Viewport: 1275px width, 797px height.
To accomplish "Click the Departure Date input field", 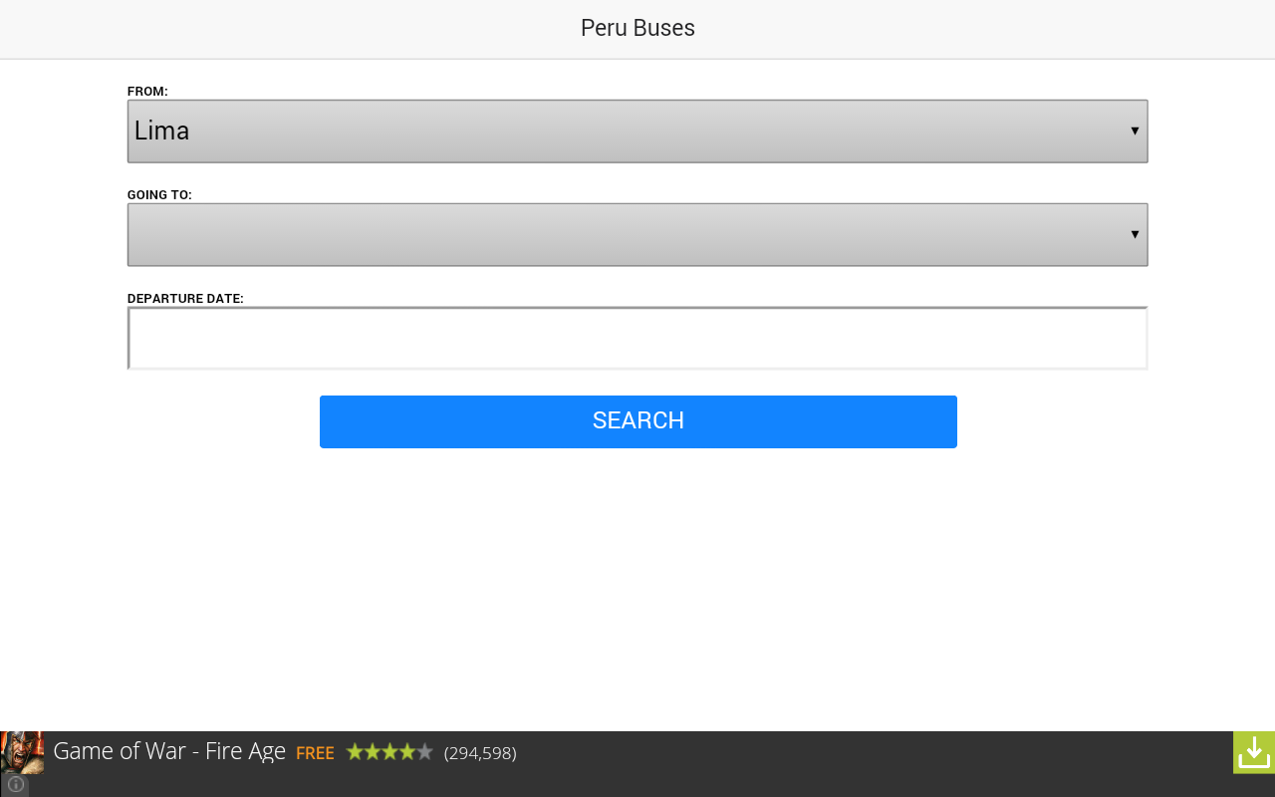I will (637, 338).
